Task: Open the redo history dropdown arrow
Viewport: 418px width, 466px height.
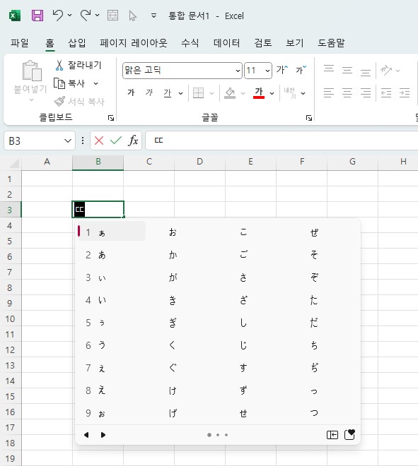Action: pos(98,15)
